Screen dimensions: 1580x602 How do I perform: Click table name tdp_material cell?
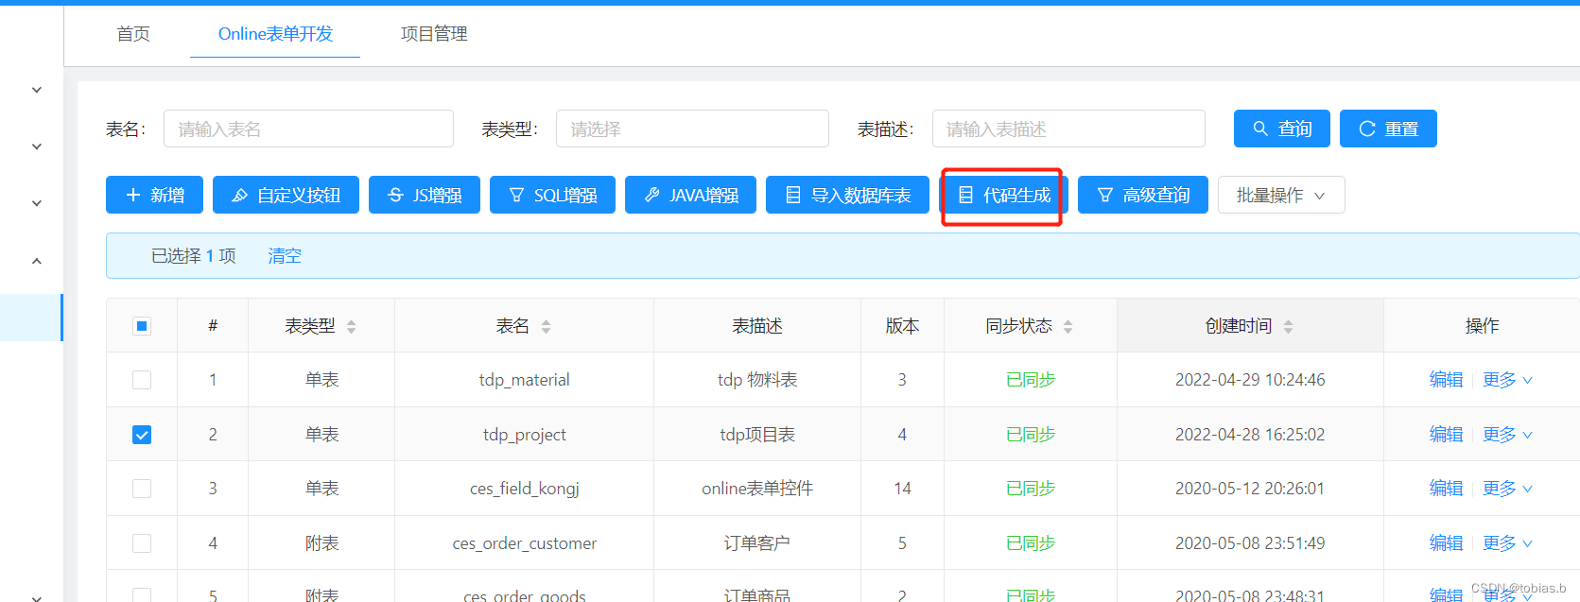[x=525, y=380]
